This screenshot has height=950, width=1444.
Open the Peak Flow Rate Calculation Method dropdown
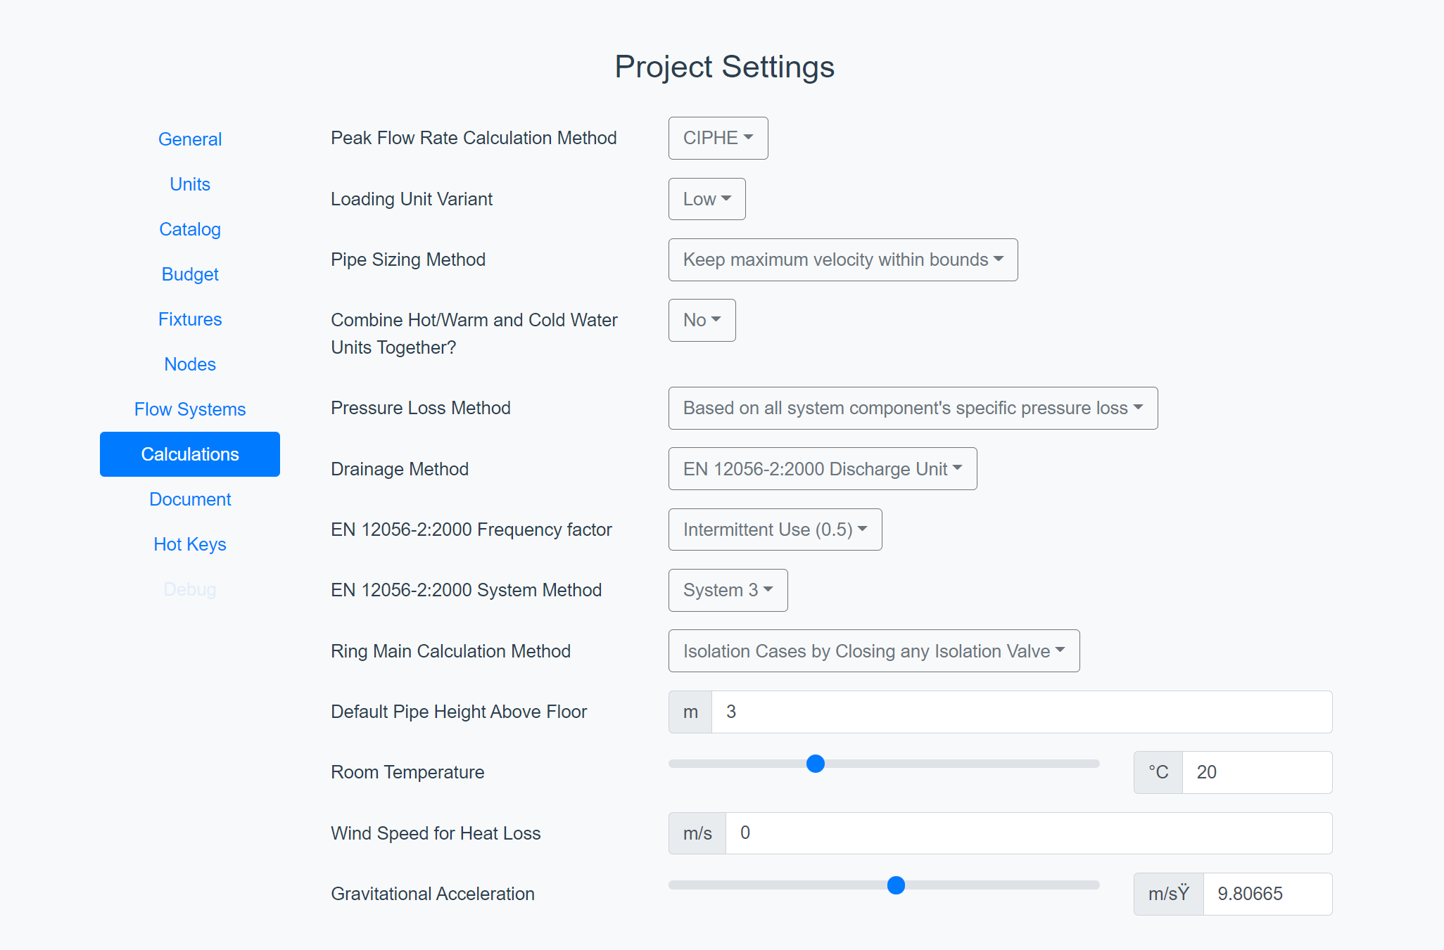(x=717, y=138)
